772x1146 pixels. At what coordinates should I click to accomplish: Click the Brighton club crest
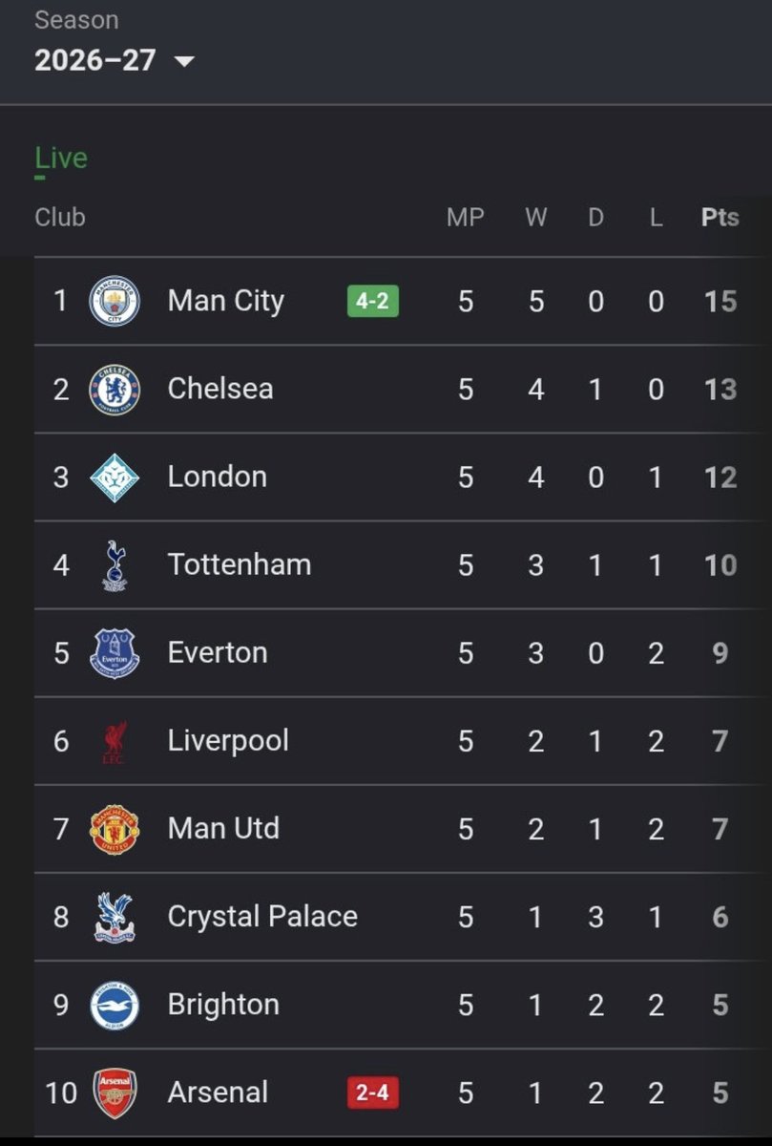115,1005
